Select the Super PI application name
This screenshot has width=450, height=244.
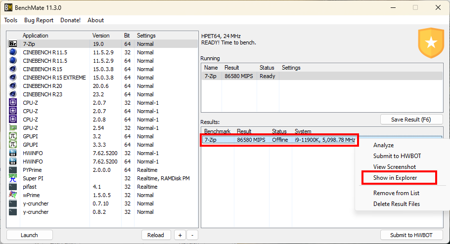tap(33, 178)
